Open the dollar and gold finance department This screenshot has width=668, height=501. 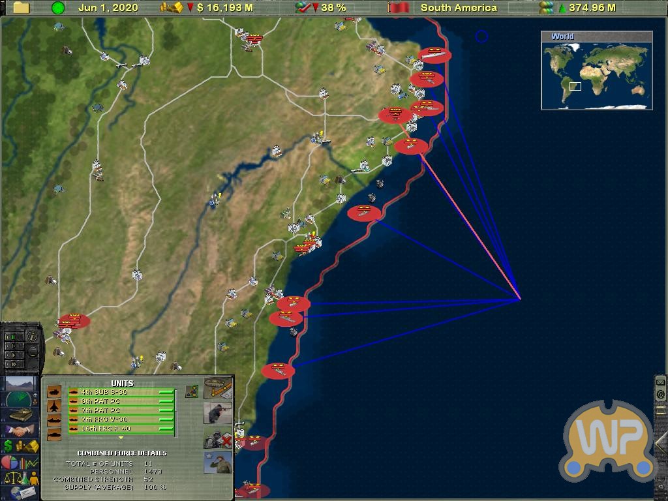pos(20,447)
